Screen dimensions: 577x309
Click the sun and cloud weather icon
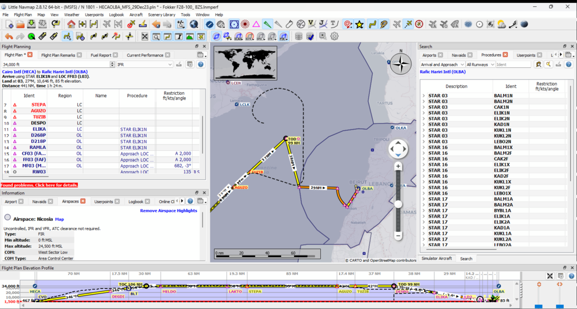point(501,24)
